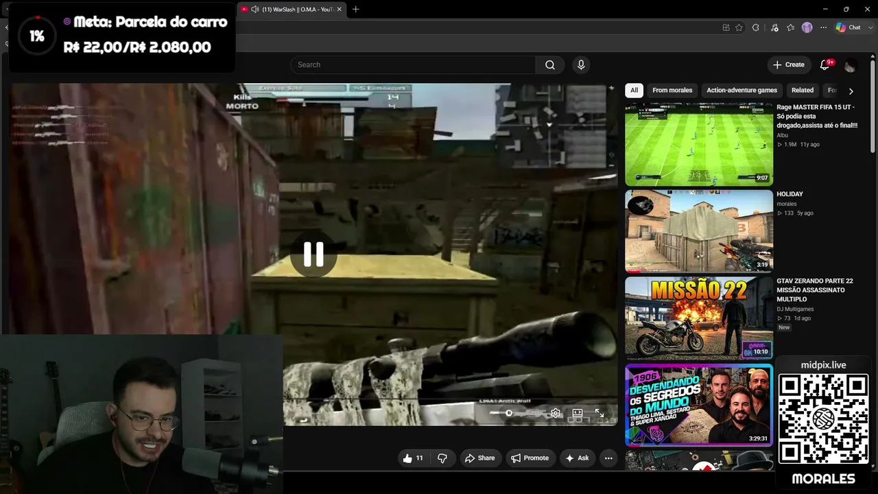Select the Related filter chip

pyautogui.click(x=803, y=91)
